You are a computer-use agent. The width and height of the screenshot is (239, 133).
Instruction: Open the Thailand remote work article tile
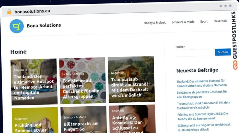34,82
